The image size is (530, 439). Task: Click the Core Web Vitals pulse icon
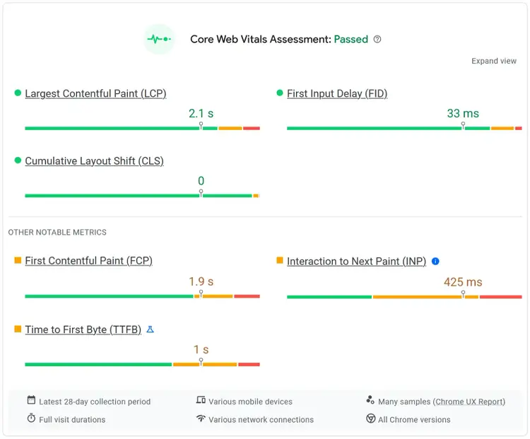pos(159,39)
